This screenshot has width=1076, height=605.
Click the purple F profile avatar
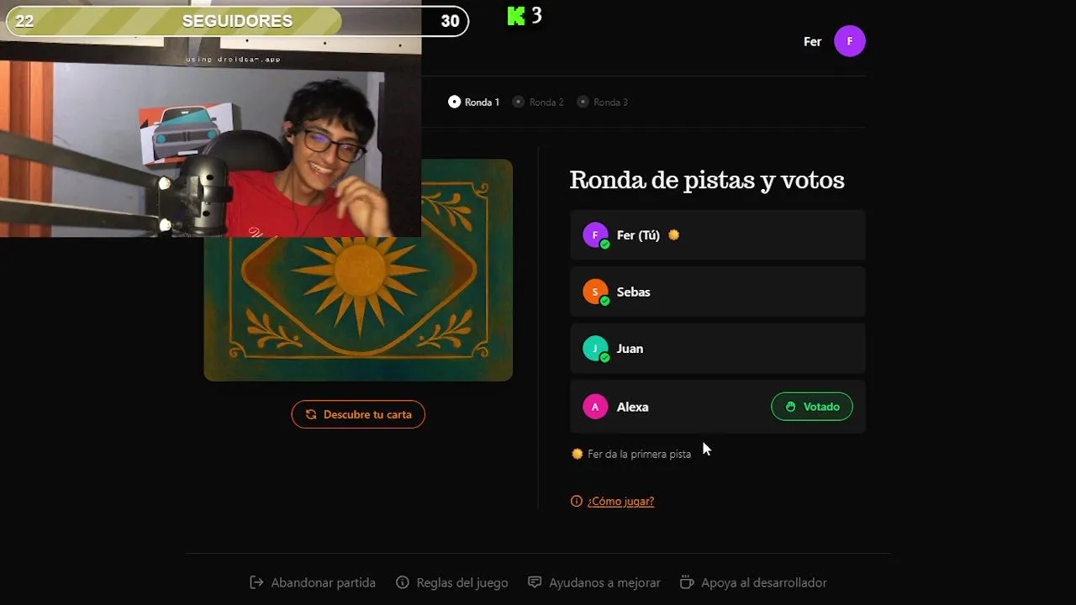pos(850,41)
